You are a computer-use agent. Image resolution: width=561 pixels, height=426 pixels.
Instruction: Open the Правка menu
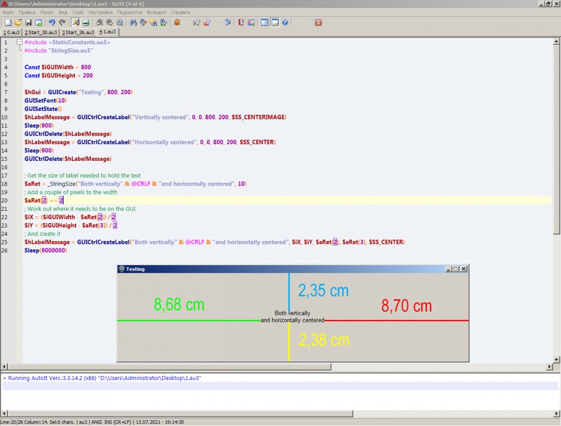tap(27, 12)
